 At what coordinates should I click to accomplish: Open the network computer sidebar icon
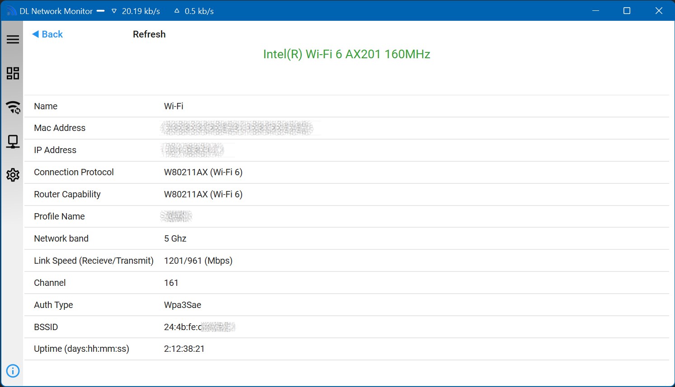[13, 142]
